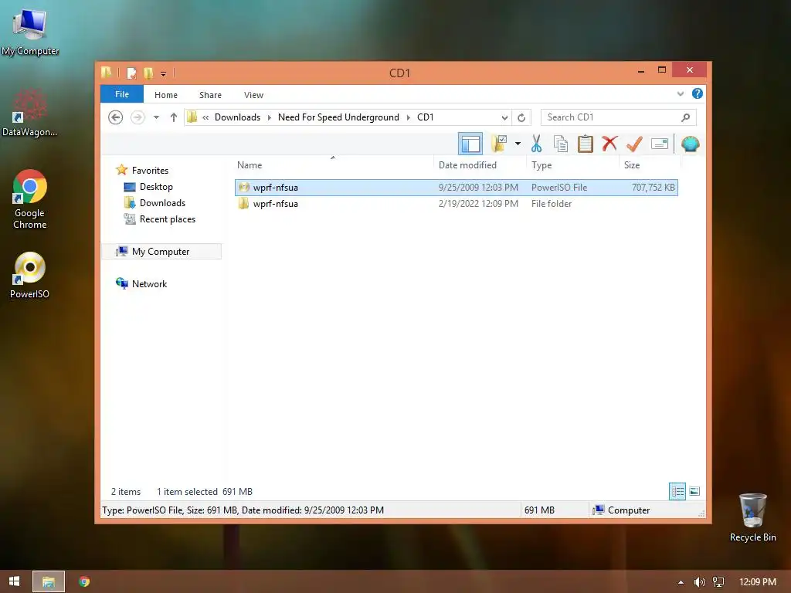Switch to details view in status bar
This screenshot has height=593, width=791.
coord(677,491)
